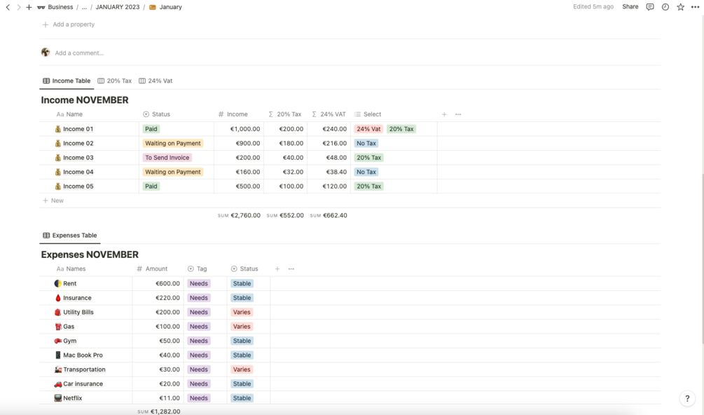Select the Expenses Table tab

click(x=69, y=236)
